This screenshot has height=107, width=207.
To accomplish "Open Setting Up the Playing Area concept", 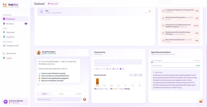I will [180, 18].
